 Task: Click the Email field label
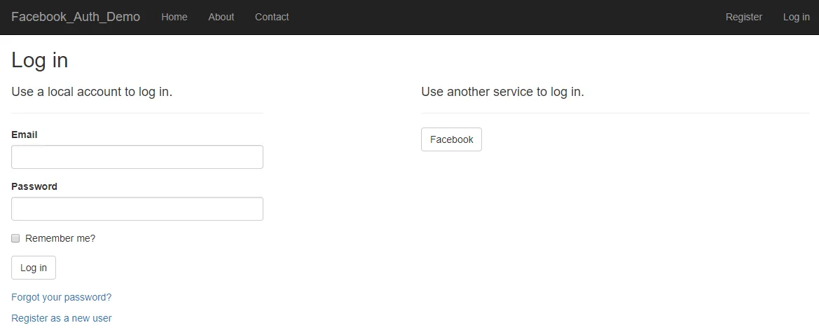click(x=25, y=135)
